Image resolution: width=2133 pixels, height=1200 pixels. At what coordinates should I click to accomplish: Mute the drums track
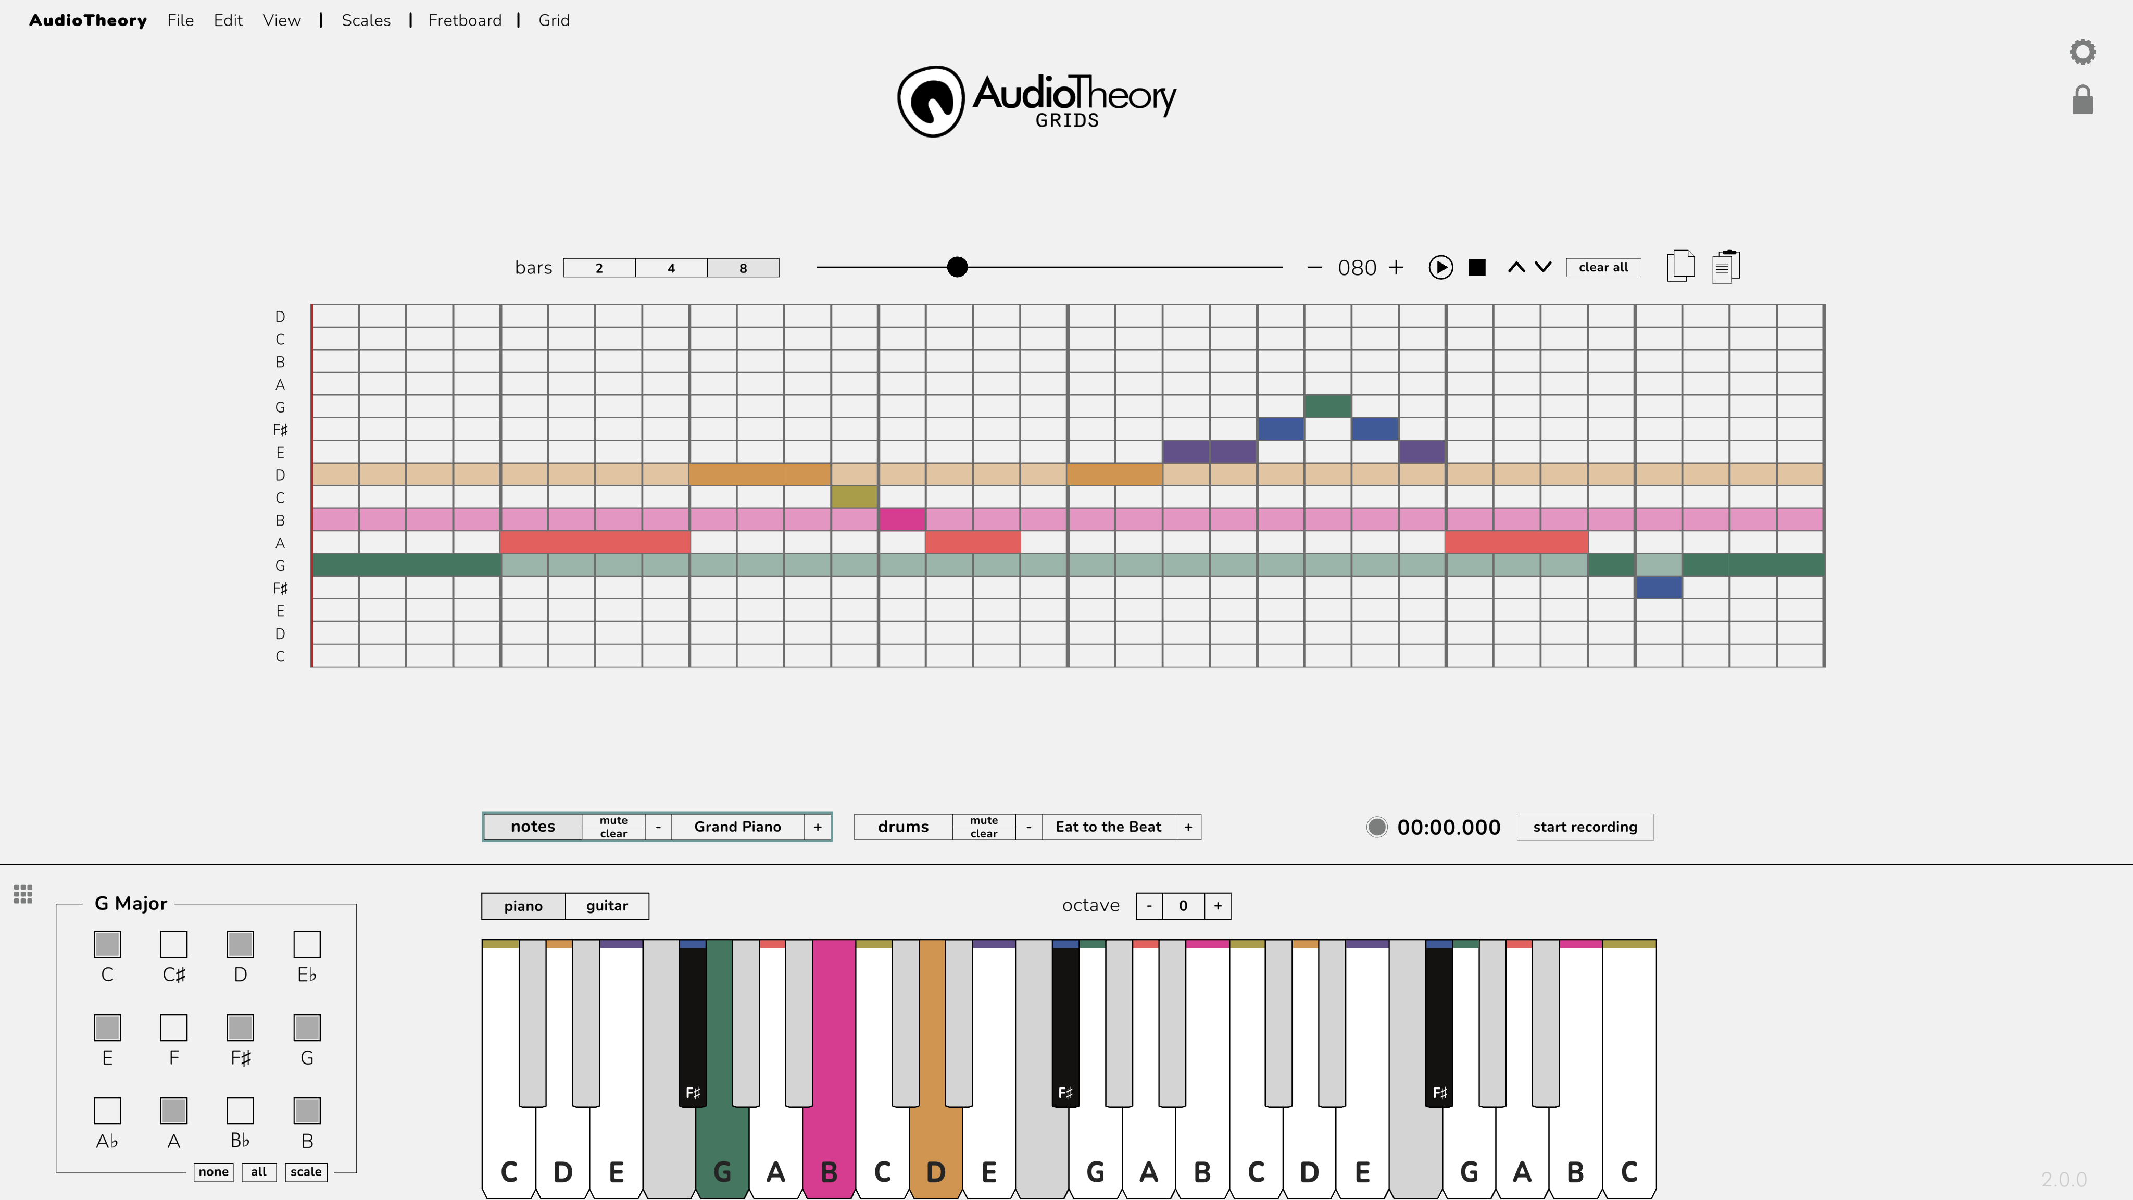point(984,820)
